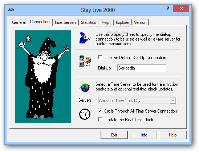199x152 pixels.
Task: Click the Exit button
Action: coord(114,135)
